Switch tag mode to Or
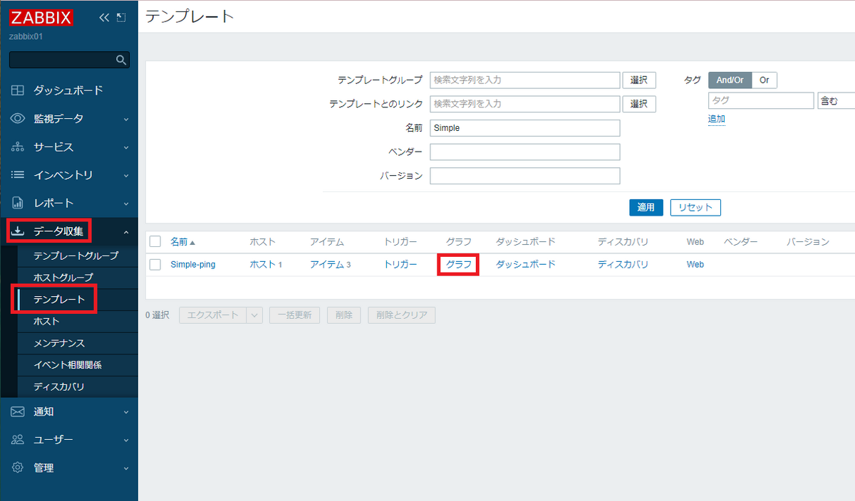 pos(764,80)
